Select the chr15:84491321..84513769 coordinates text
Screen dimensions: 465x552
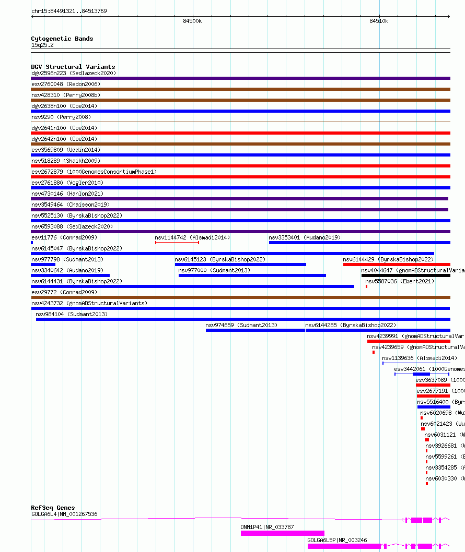pyautogui.click(x=69, y=11)
